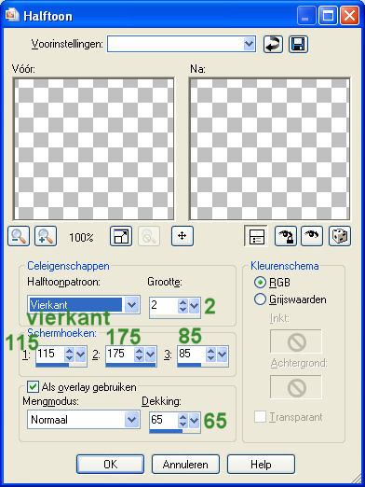Click the OK button
365x487 pixels.
click(x=110, y=465)
